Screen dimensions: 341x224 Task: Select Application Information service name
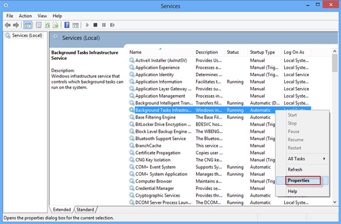pos(159,81)
